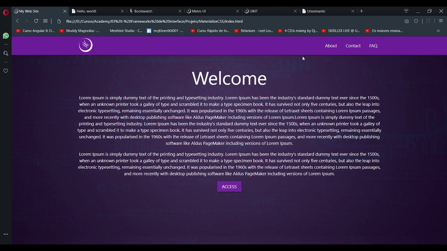Minimize the Opera browser window
Image resolution: width=447 pixels, height=251 pixels.
[x=418, y=11]
